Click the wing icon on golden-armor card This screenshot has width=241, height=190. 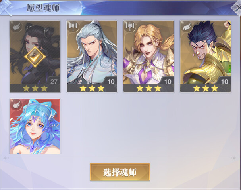click(x=187, y=27)
